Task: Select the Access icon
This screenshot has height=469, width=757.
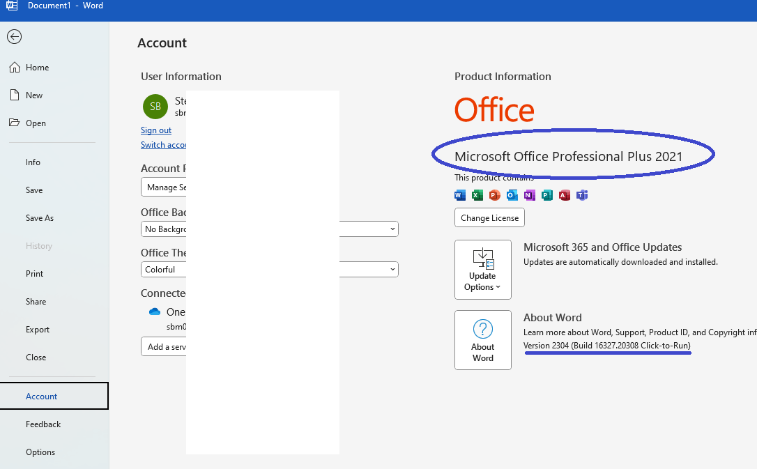Action: coord(564,195)
